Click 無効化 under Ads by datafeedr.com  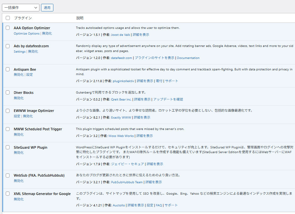tap(33, 51)
